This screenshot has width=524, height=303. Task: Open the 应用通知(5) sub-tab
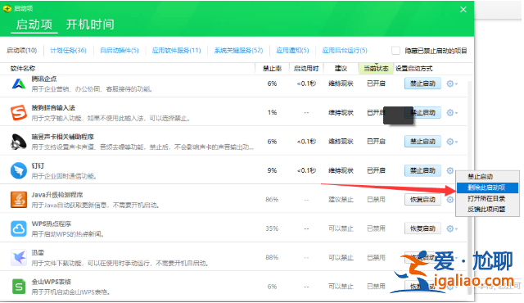pos(292,51)
